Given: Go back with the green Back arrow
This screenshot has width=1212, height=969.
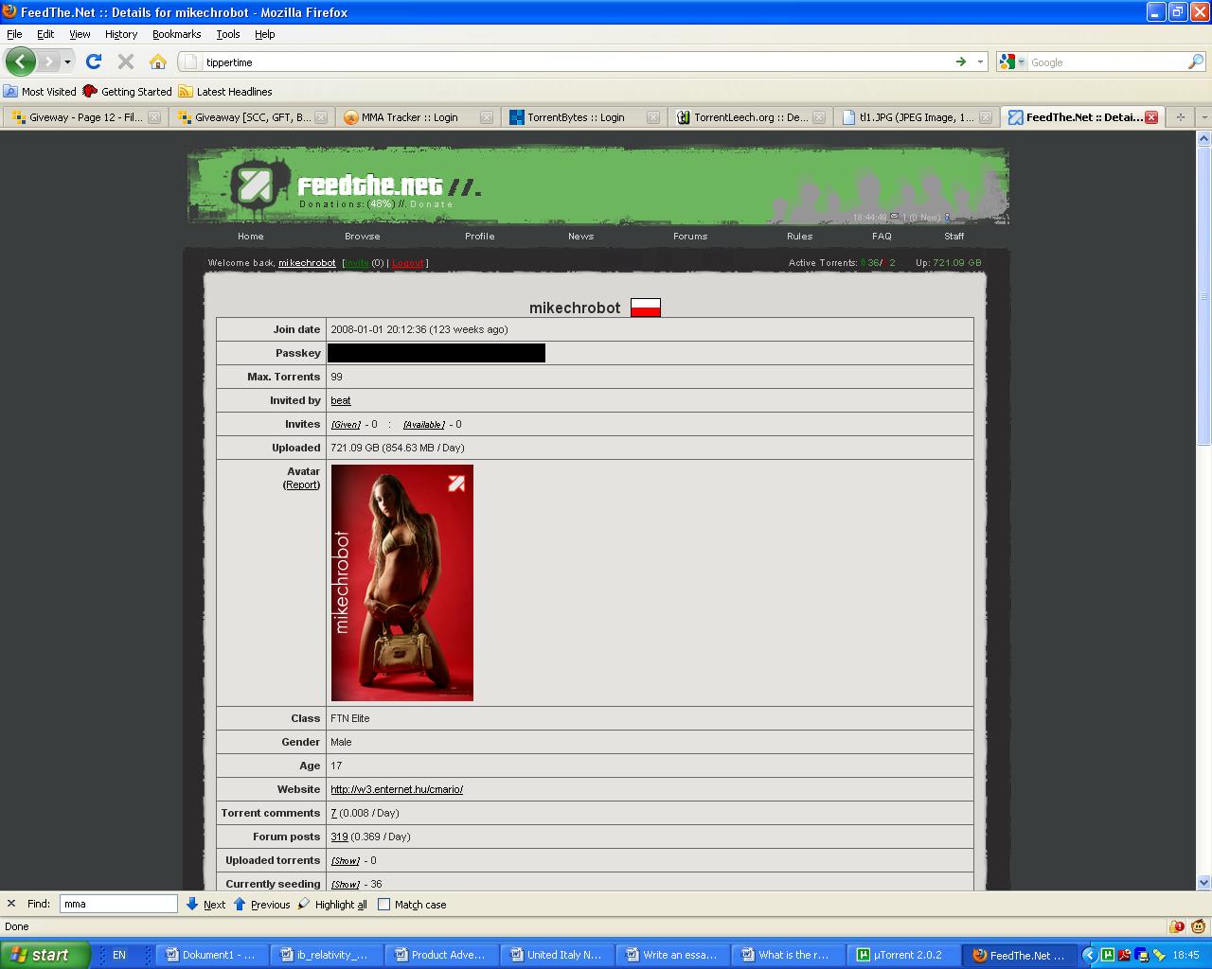Looking at the screenshot, I should [20, 62].
